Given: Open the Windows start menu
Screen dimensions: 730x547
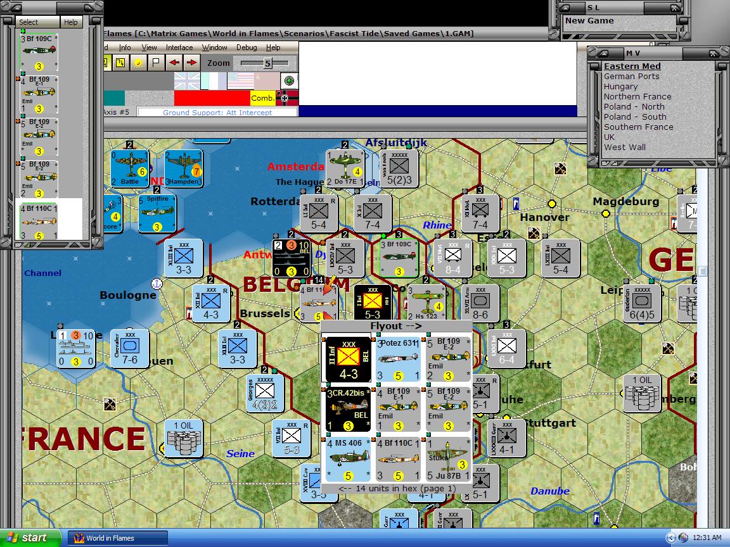Looking at the screenshot, I should tap(30, 538).
